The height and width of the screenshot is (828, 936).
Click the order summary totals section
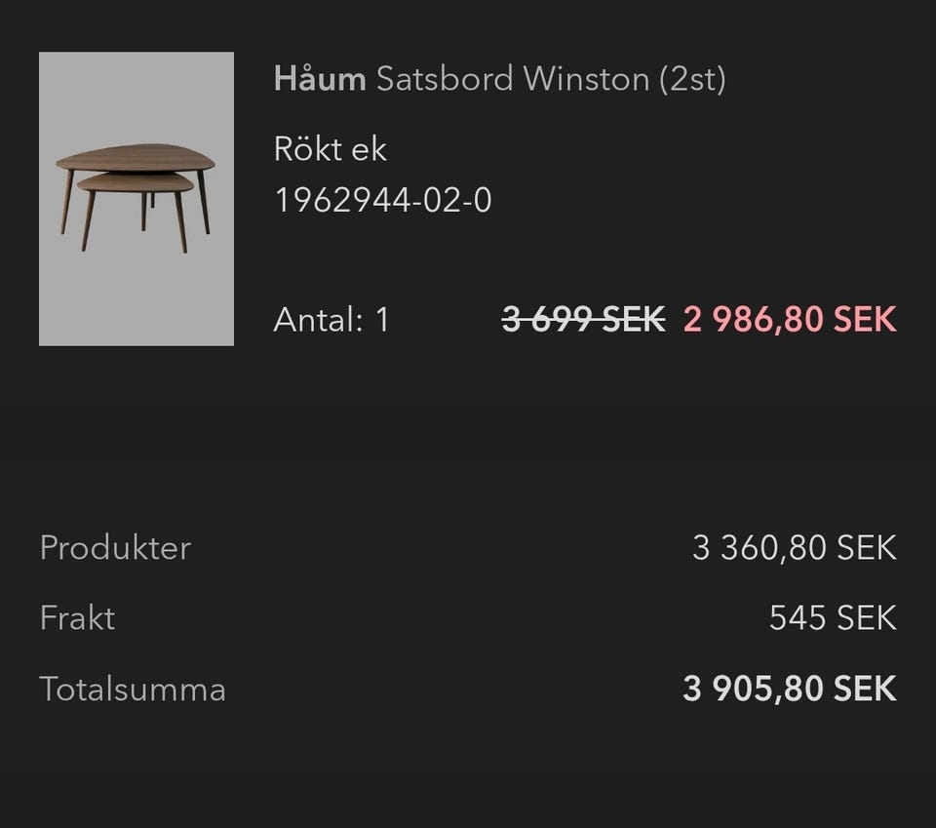pyautogui.click(x=468, y=618)
